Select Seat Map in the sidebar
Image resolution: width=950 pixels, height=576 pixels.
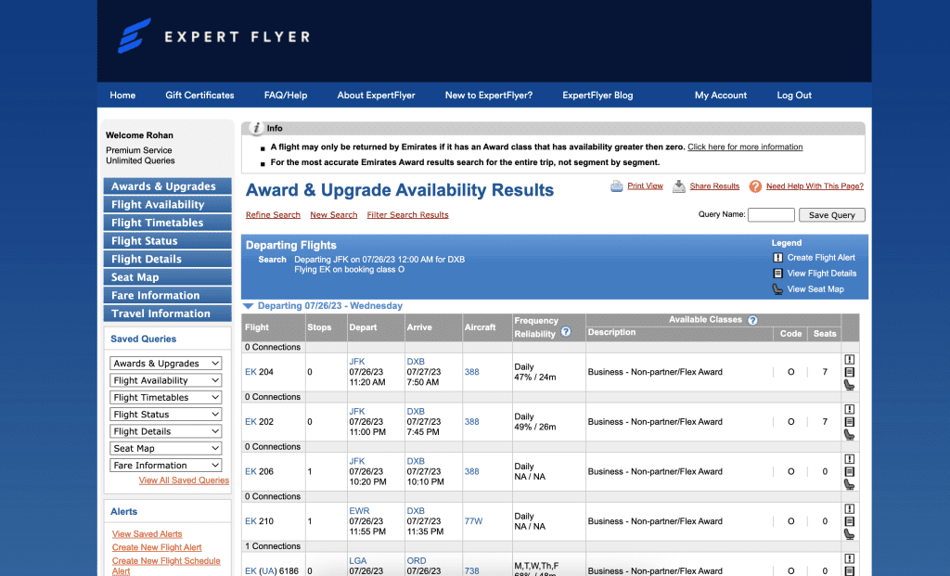167,276
